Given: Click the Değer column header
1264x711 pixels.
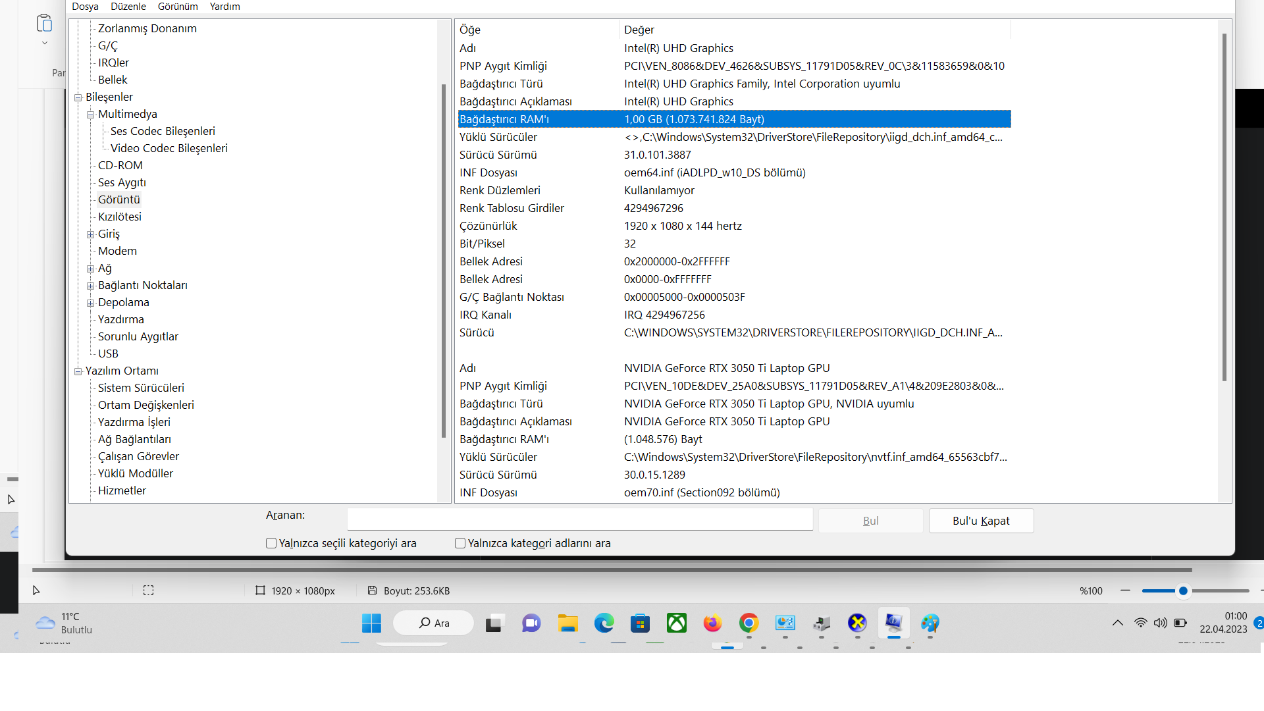Looking at the screenshot, I should (x=815, y=30).
